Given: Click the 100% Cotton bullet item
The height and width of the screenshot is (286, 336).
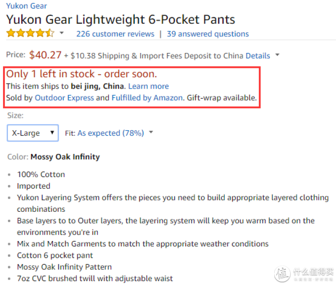Looking at the screenshot, I should (41, 175).
